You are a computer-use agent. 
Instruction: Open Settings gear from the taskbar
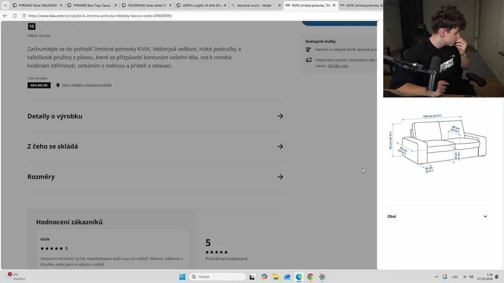pos(322,277)
